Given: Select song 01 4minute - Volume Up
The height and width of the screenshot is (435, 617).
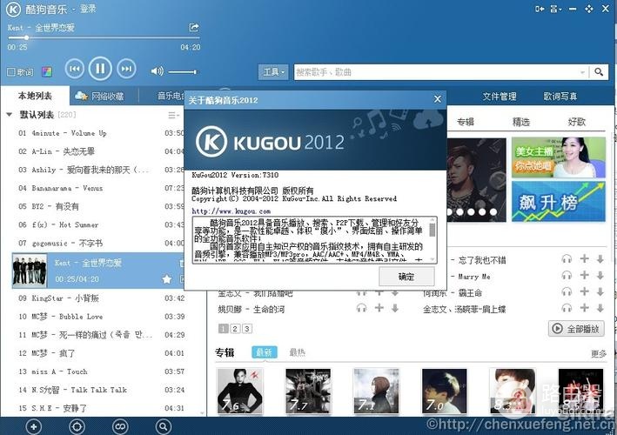Looking at the screenshot, I should 102,133.
